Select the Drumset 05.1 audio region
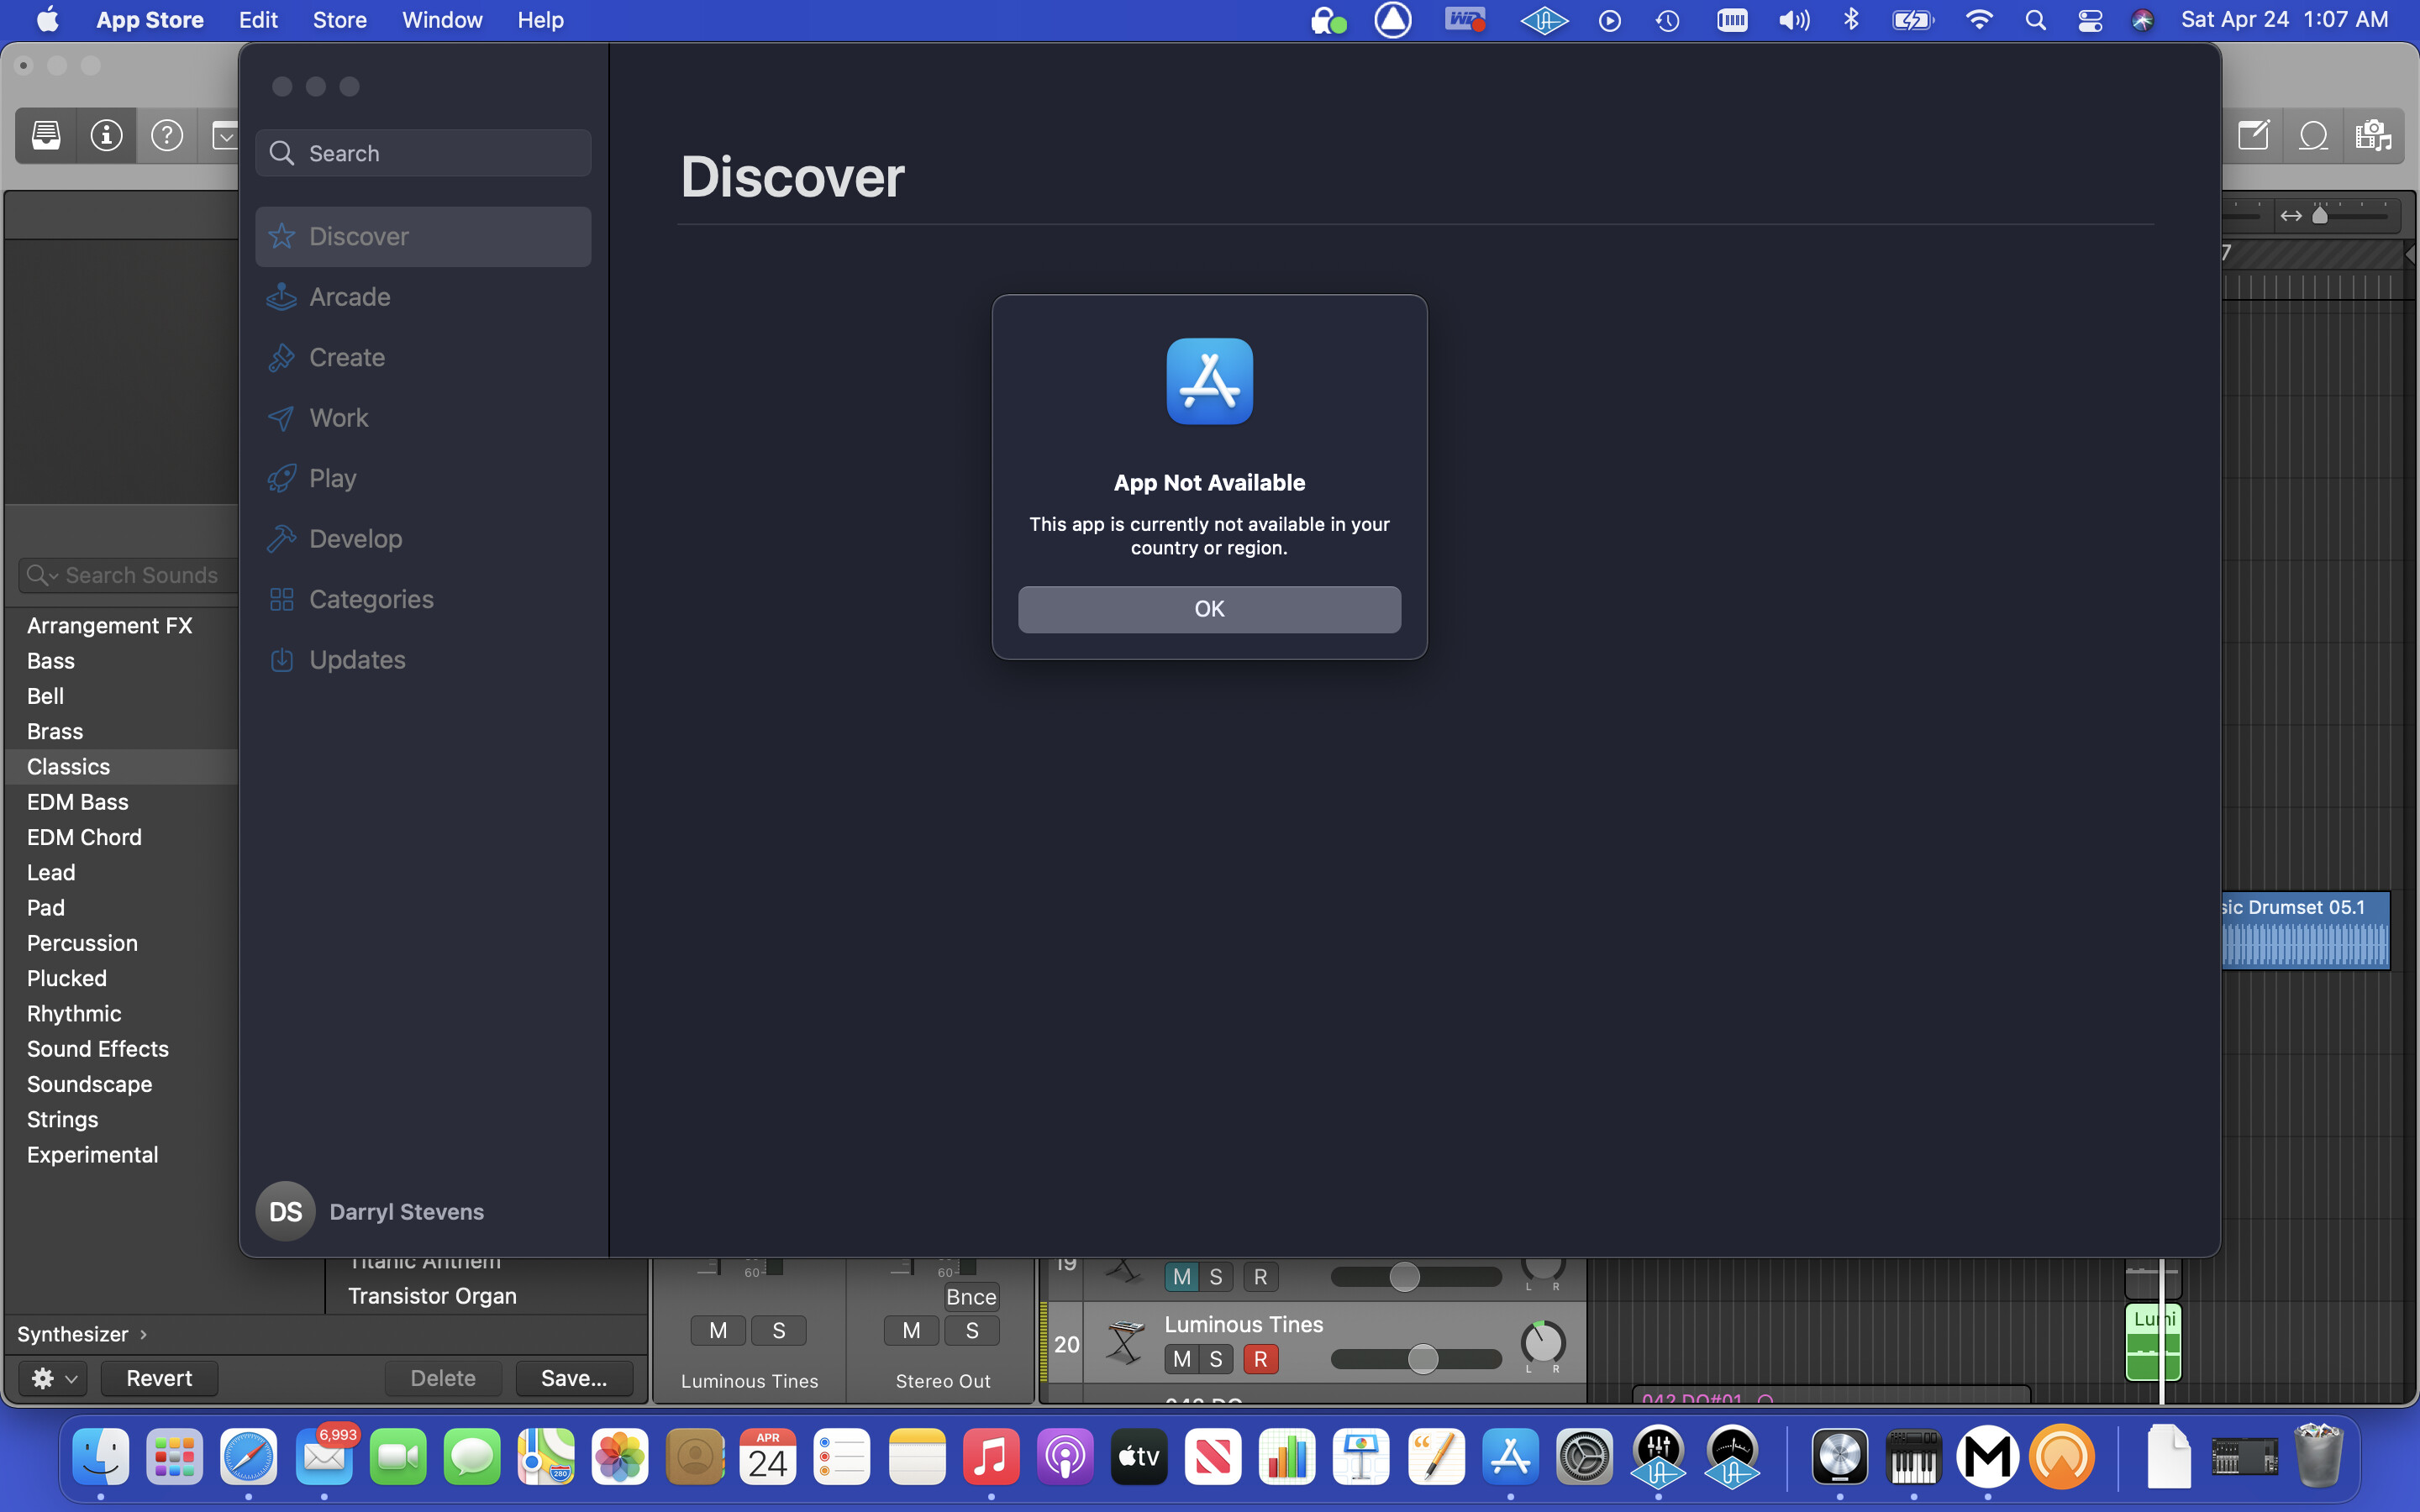Image resolution: width=2420 pixels, height=1512 pixels. 2305,931
